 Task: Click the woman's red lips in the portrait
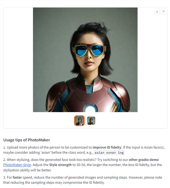pyautogui.click(x=89, y=63)
